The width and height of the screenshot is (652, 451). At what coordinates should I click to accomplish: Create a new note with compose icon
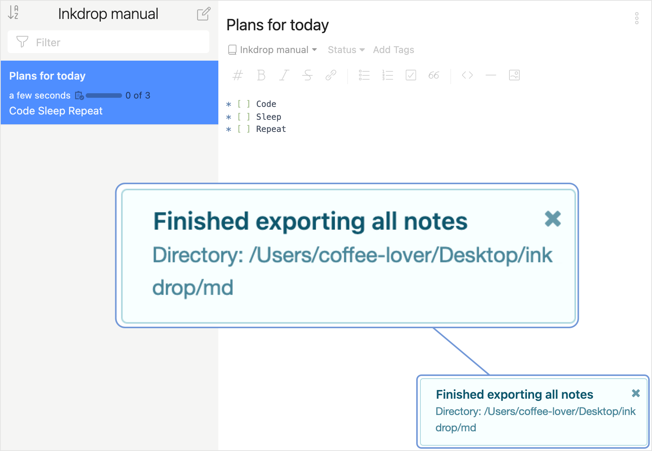tap(204, 14)
